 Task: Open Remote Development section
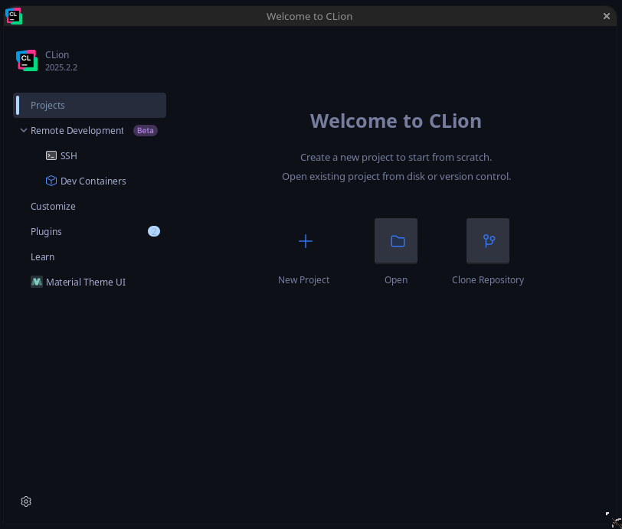click(x=77, y=130)
